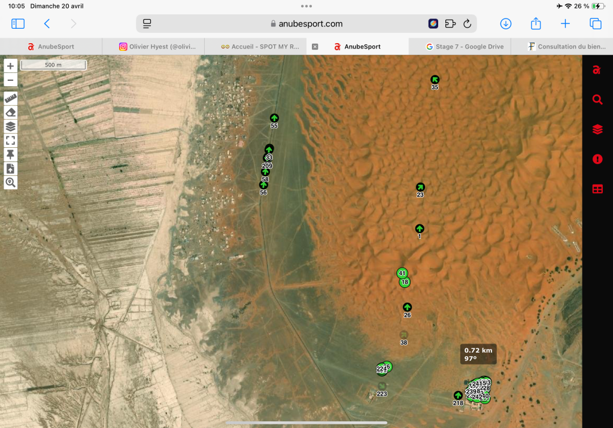Select competitor marker number 35
Screen dimensions: 613x428
tap(435, 80)
